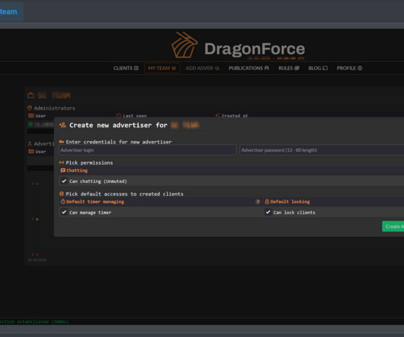Select the DragonForce title text
Screen dimensions: 404x337
255,49
